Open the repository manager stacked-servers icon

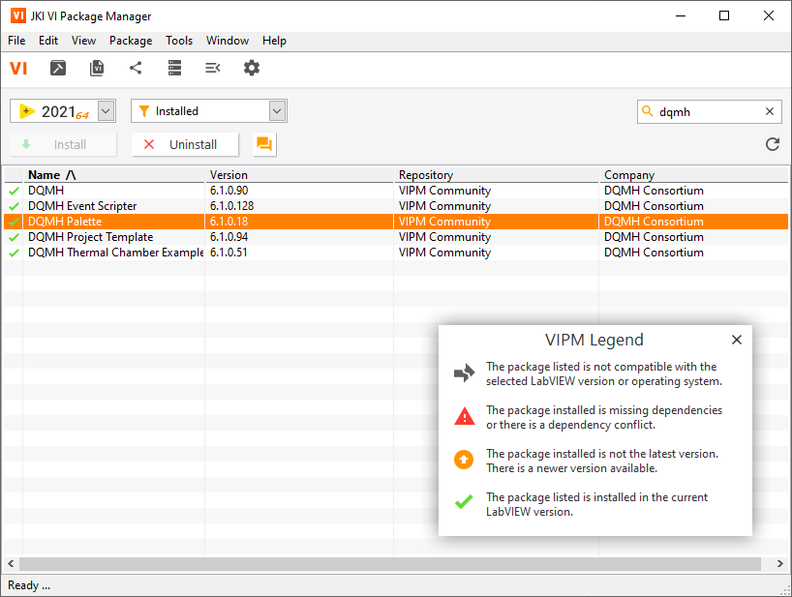tap(175, 68)
